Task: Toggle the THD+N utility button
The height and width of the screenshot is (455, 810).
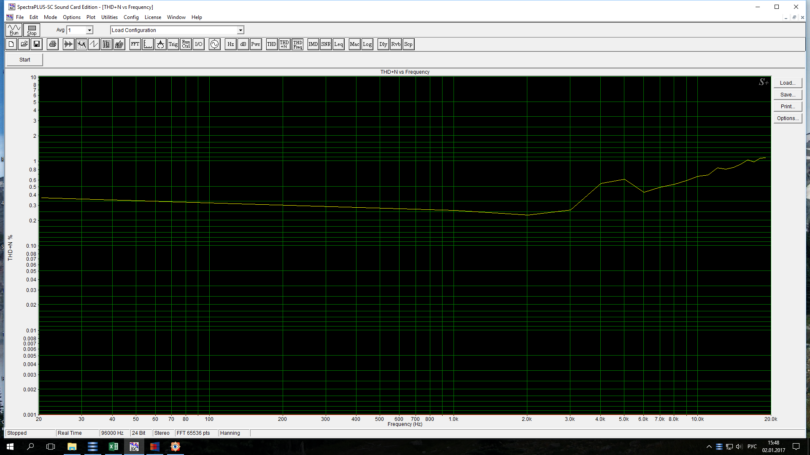Action: 284,44
